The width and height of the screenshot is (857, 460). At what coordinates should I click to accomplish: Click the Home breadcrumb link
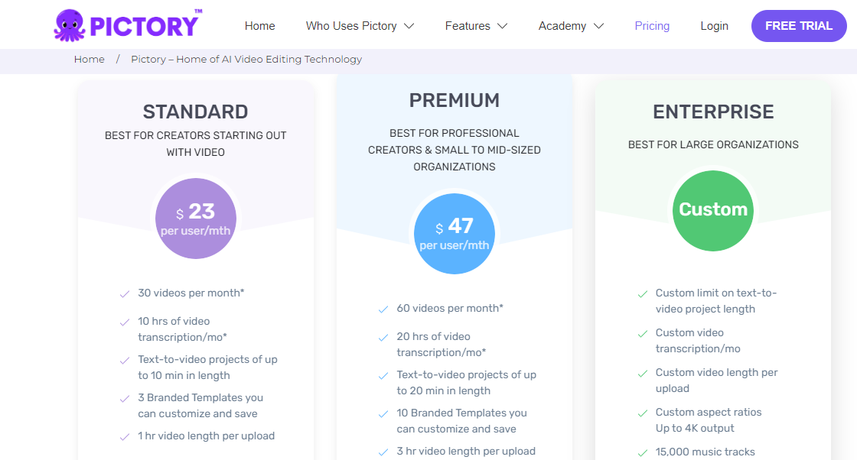coord(90,59)
